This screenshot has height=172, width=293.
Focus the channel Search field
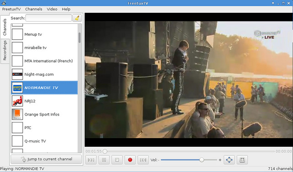[49, 18]
